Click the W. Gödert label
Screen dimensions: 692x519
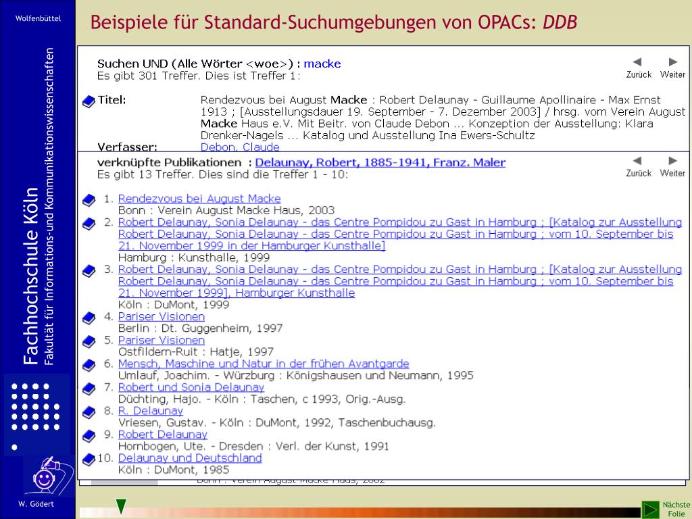pos(36,503)
